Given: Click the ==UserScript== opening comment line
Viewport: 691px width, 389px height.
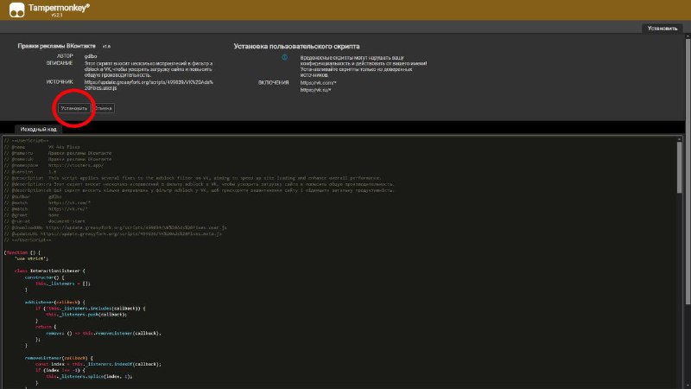Looking at the screenshot, I should pos(27,141).
